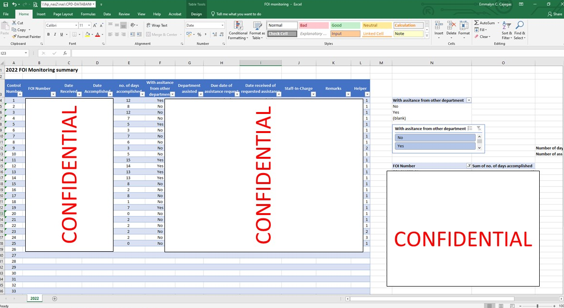Image resolution: width=564 pixels, height=308 pixels.
Task: Click the Percent Style icon
Action: [199, 34]
